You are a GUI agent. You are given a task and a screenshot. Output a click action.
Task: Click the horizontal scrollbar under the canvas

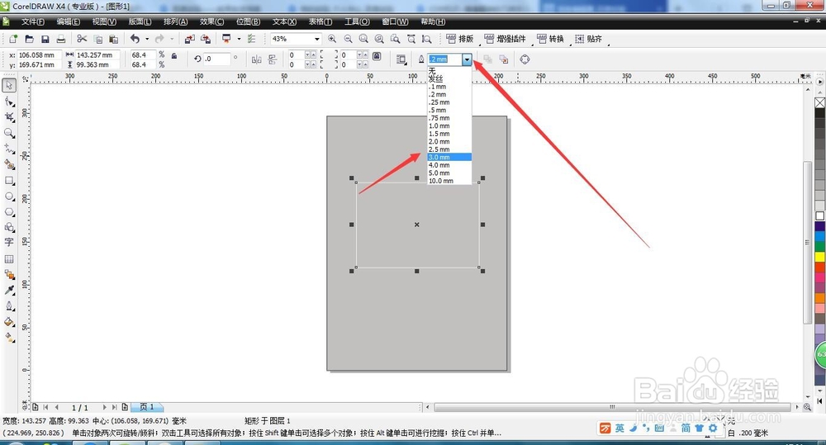612,407
